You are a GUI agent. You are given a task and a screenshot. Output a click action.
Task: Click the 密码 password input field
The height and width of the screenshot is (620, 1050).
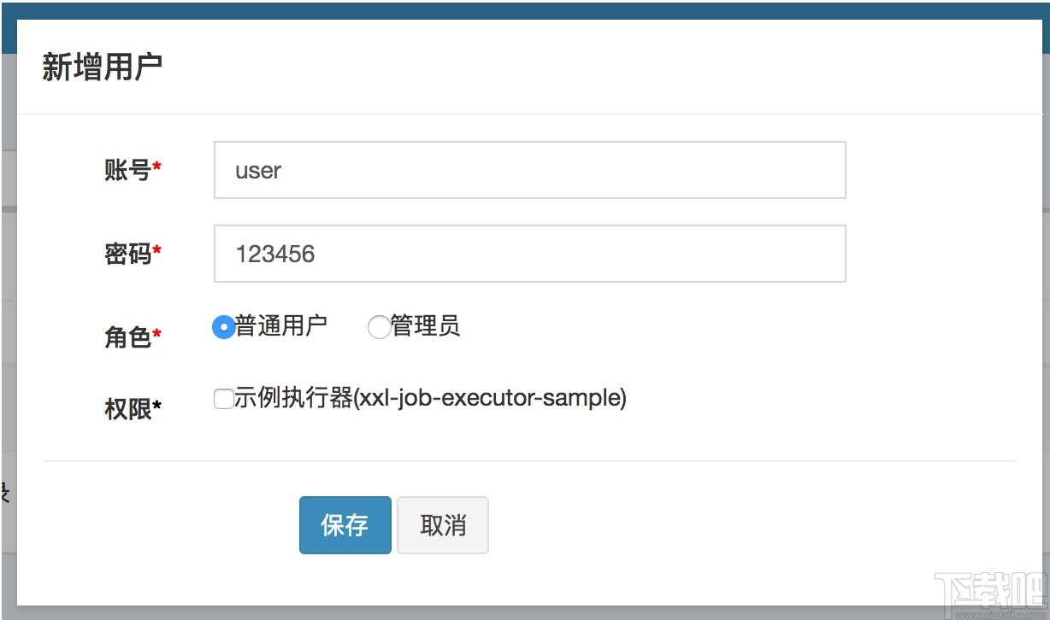[528, 254]
